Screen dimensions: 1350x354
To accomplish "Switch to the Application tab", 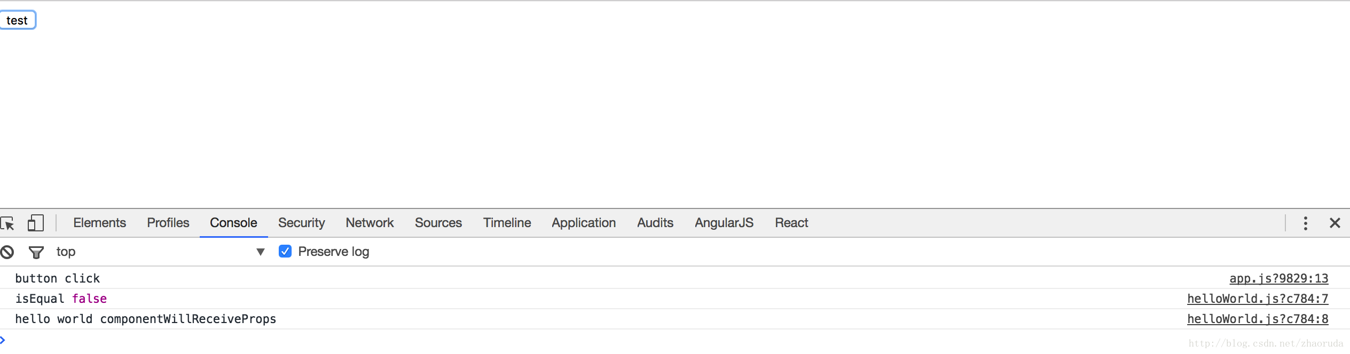I will coord(584,223).
